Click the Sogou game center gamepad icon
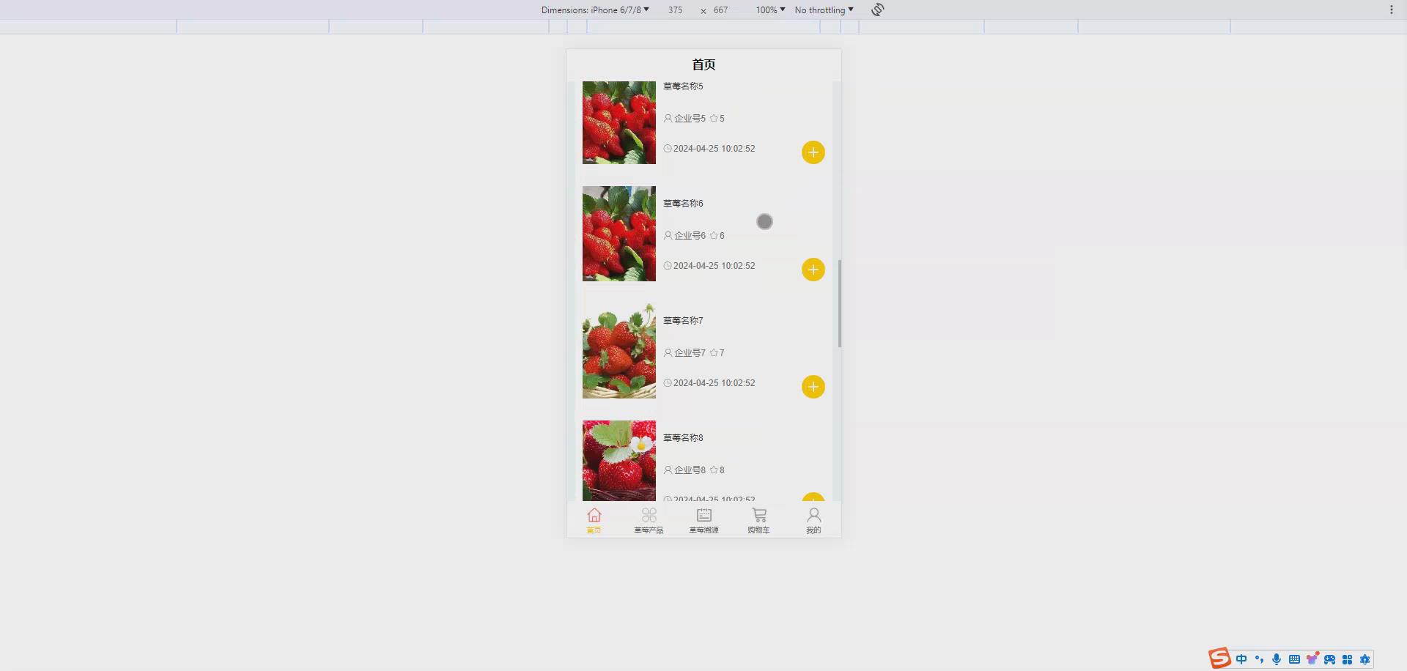The image size is (1407, 671). pos(1329,659)
